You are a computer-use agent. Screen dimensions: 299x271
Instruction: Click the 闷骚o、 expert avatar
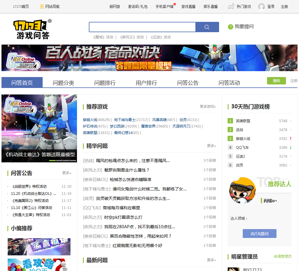242,190
